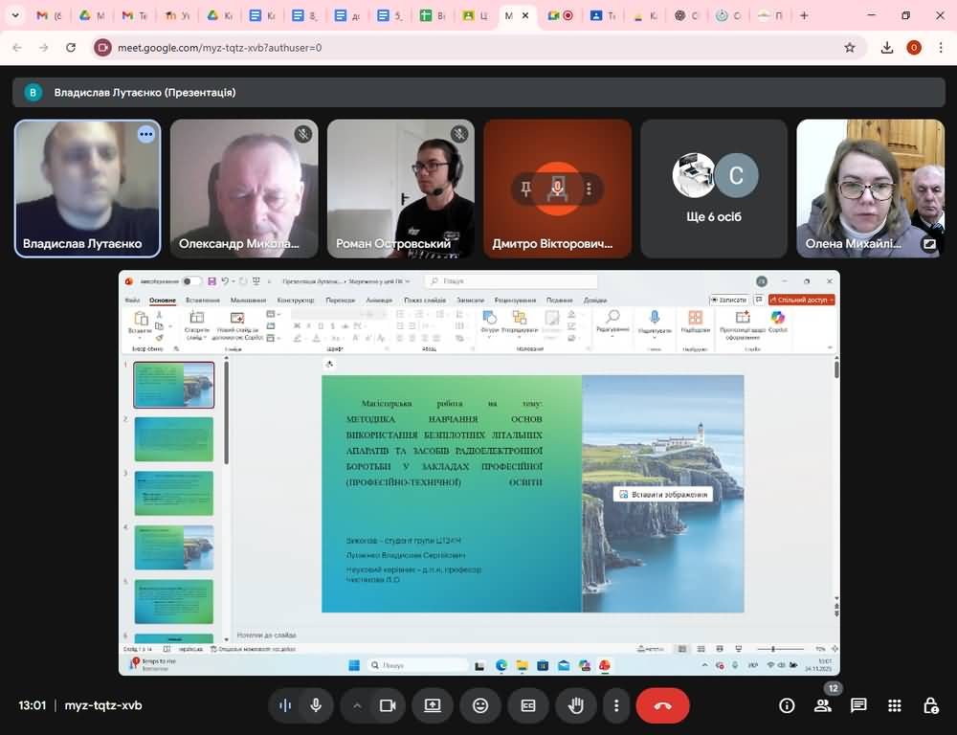Screen dimensions: 957x735
Task: Open the meeting chat panel
Action: click(858, 705)
